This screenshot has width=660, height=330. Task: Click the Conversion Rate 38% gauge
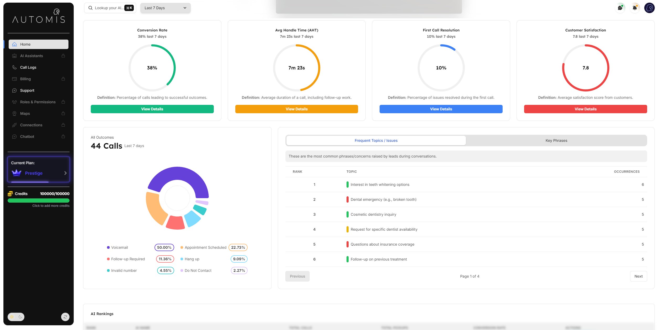152,68
